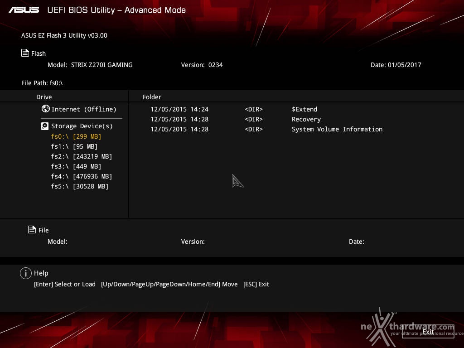Click UEFI BIOS Utility – Advanced Mode title
Viewport: 464px width, 348px height.
116,10
